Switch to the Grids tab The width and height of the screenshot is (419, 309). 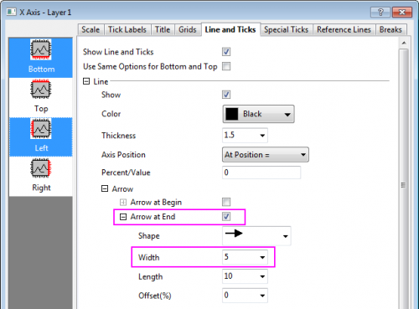(188, 29)
